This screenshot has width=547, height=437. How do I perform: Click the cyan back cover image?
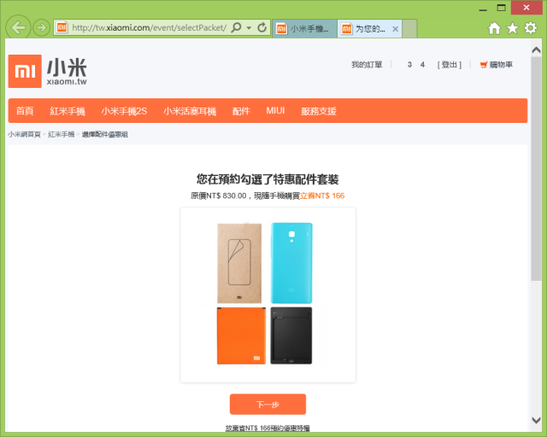[291, 263]
